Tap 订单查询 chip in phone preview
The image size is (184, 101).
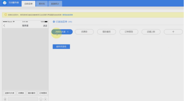[43, 93]
